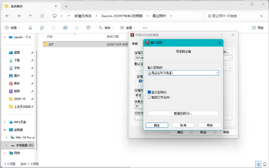The height and width of the screenshot is (168, 269).
Task: Open the Explorer toolbar three-dots overflow menu
Action: click(145, 28)
